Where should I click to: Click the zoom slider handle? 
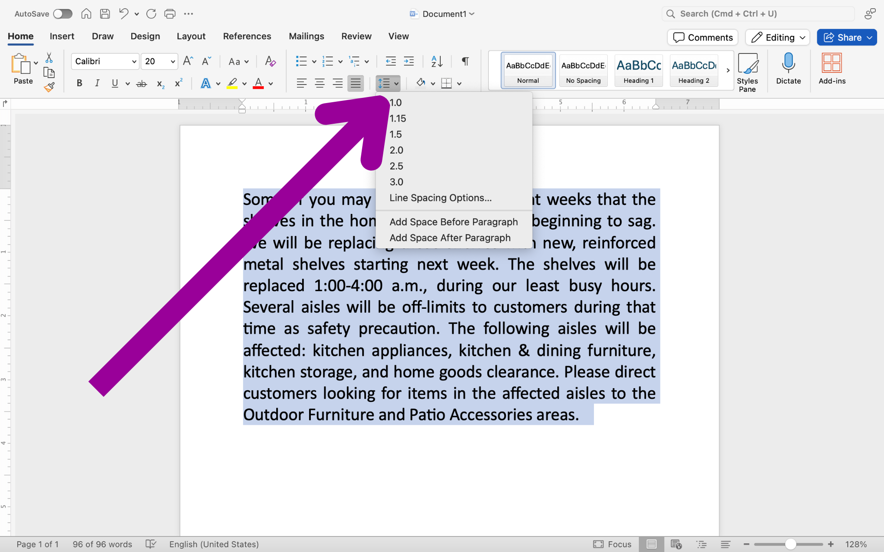tap(790, 544)
